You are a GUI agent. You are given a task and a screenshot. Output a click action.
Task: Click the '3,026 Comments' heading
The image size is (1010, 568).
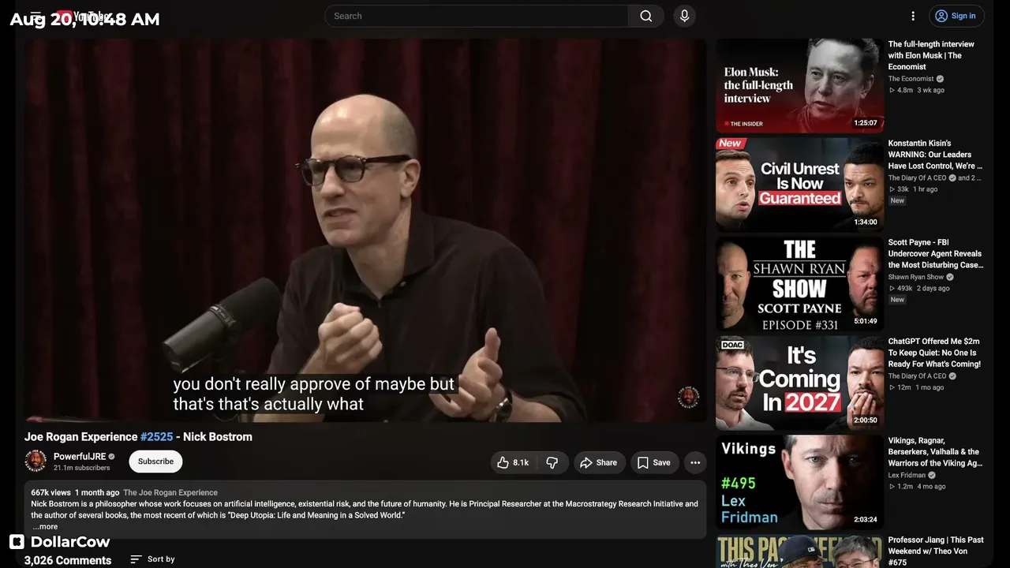[x=68, y=560]
